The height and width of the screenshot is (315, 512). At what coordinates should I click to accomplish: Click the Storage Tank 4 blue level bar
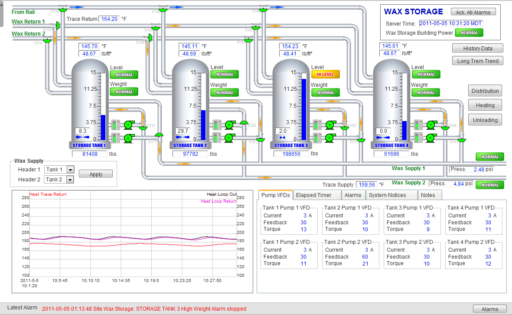click(404, 131)
